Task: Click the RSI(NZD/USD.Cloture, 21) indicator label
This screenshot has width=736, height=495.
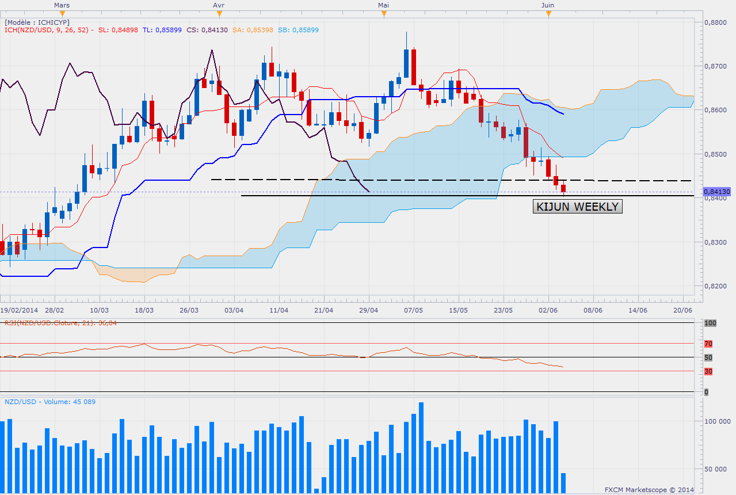Action: point(60,323)
